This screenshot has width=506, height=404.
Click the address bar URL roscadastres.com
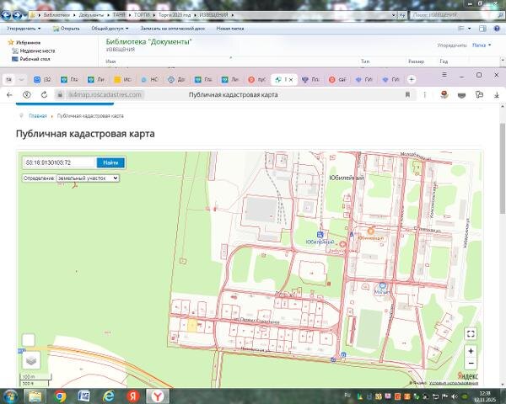coord(105,95)
